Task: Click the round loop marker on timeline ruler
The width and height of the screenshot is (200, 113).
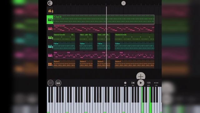Action: click(123, 3)
